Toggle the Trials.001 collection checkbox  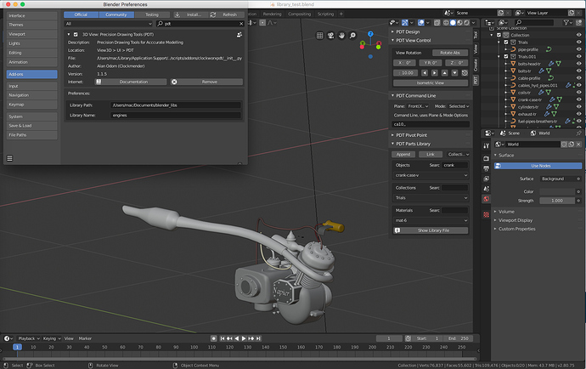tap(506, 56)
